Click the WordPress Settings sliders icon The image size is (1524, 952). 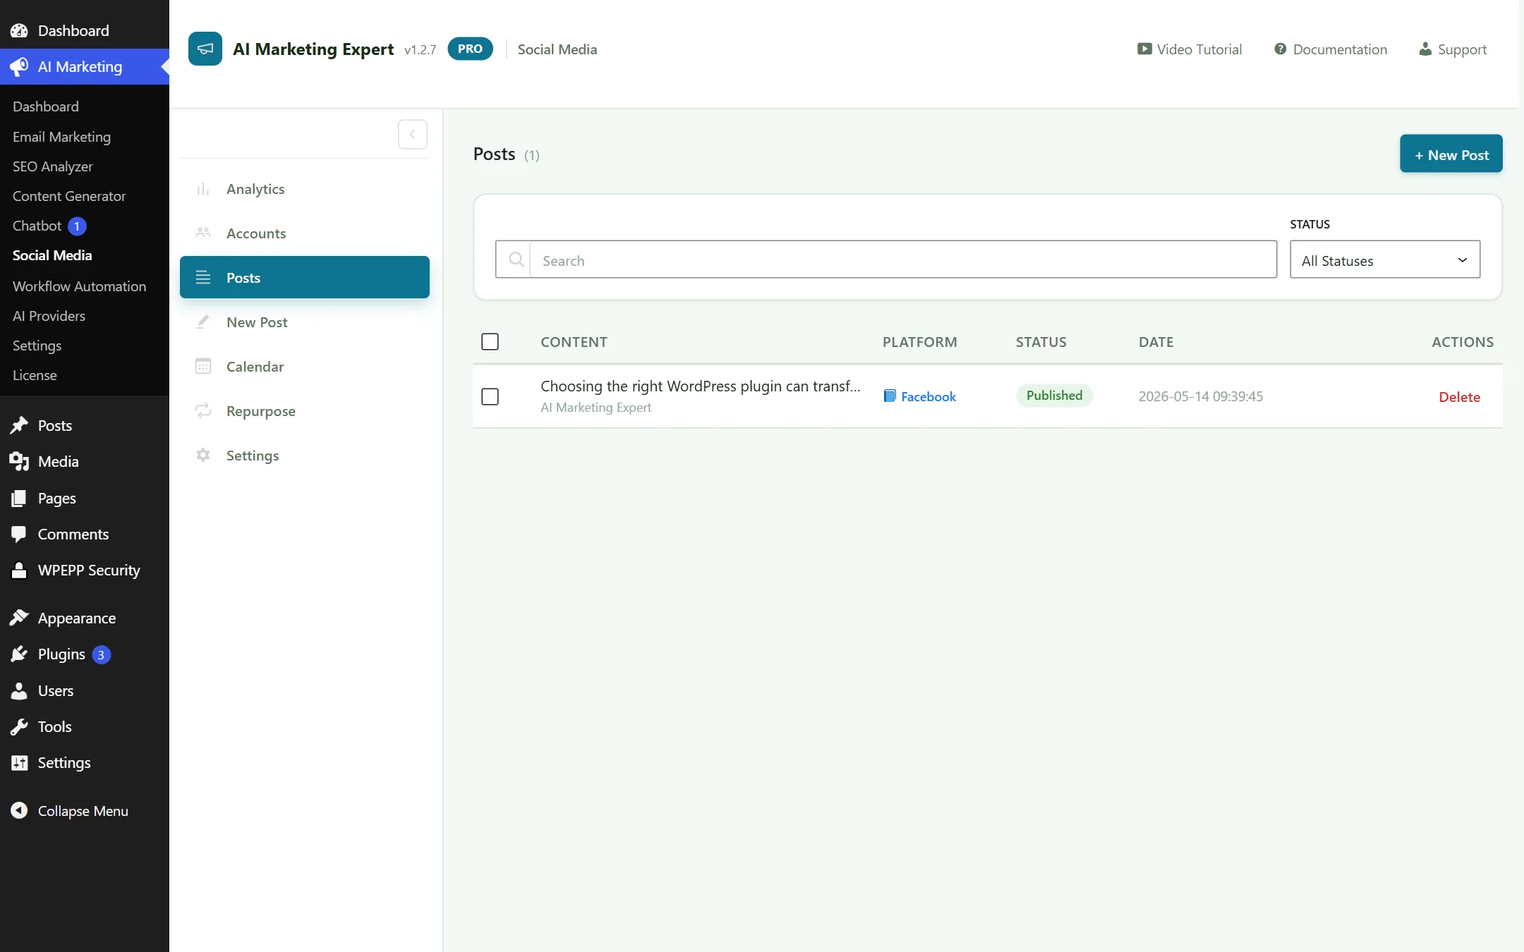coord(19,762)
